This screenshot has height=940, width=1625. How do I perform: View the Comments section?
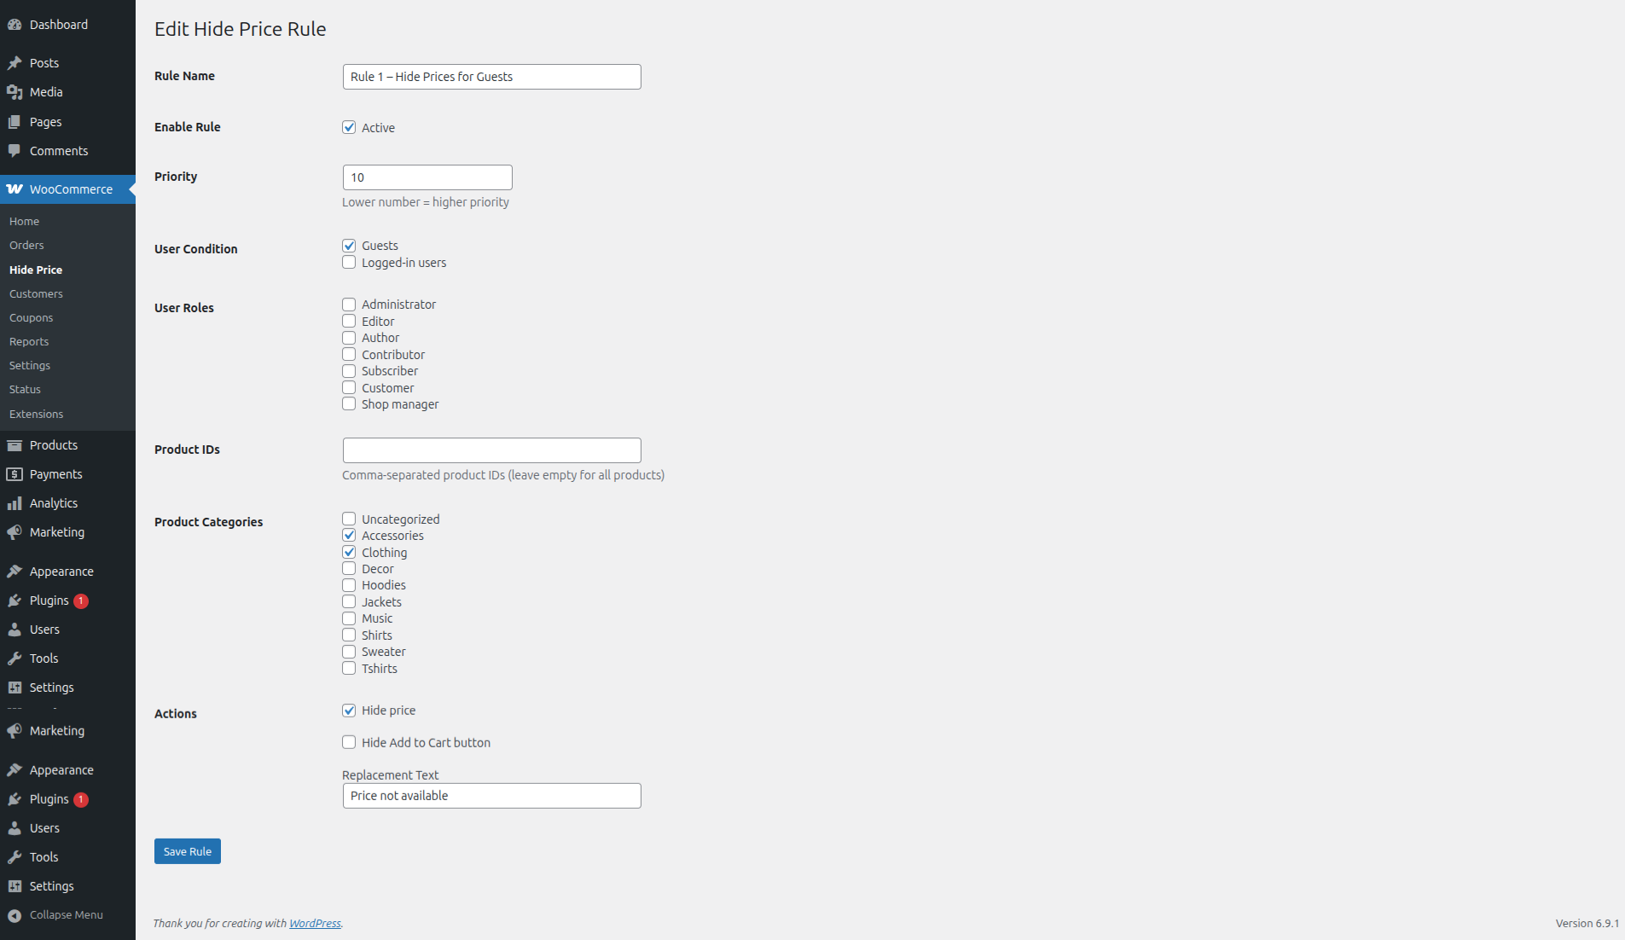pyautogui.click(x=58, y=150)
